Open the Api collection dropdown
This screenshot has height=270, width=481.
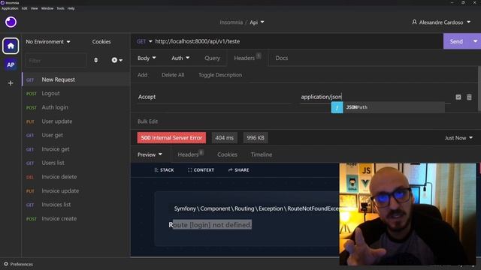[257, 22]
